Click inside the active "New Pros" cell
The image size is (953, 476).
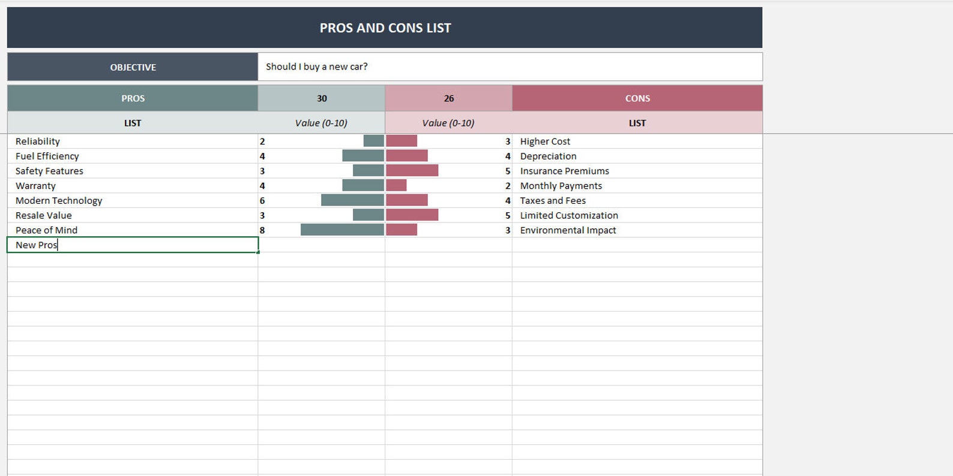point(133,245)
